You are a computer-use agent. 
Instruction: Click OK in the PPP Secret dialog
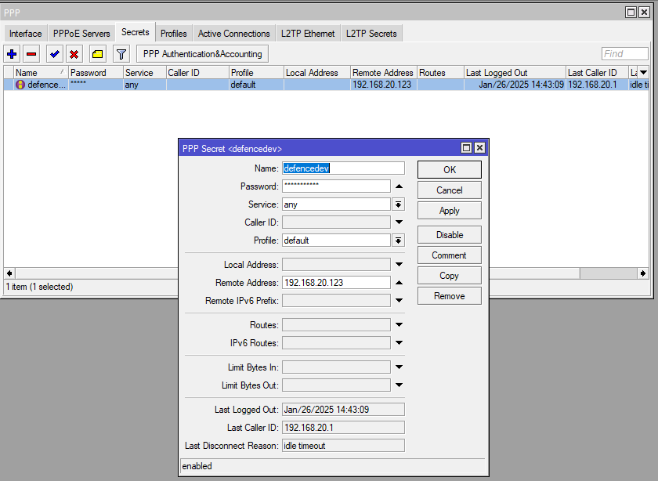click(450, 169)
